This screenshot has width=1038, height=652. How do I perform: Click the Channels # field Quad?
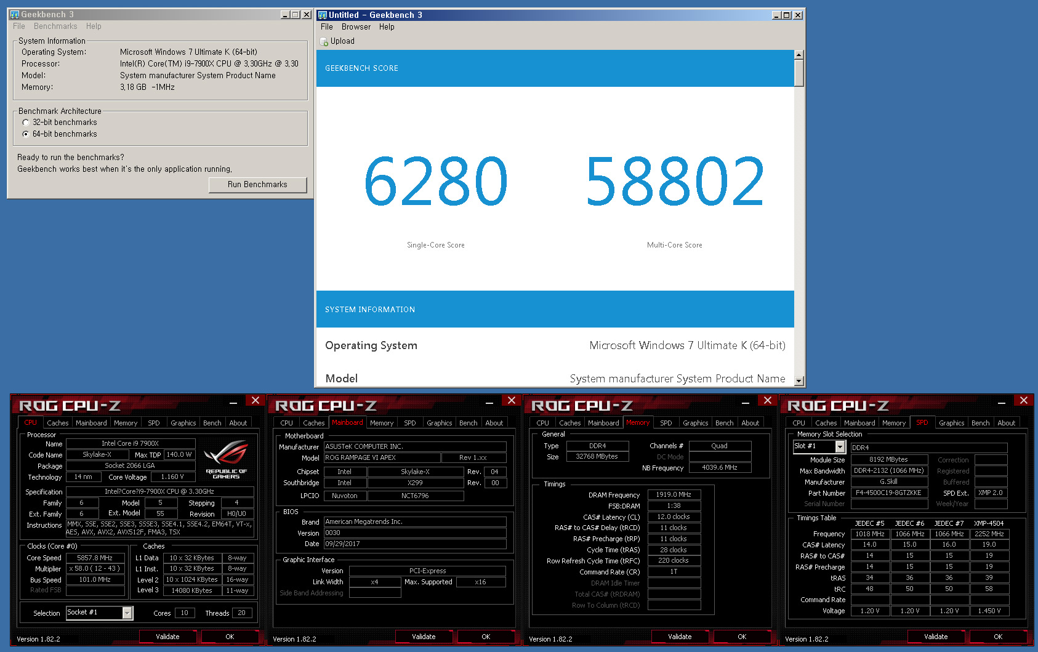(720, 446)
